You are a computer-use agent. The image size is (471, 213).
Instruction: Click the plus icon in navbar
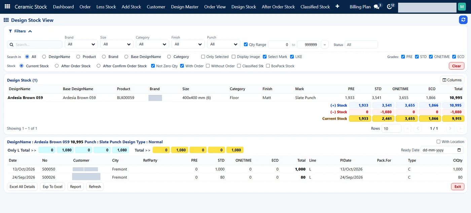click(337, 6)
